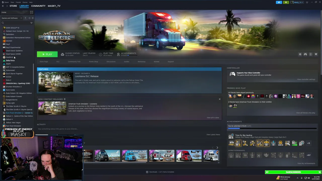This screenshot has height=181, width=322.
Task: Open controller layout gamepad icon
Action: [305, 54]
